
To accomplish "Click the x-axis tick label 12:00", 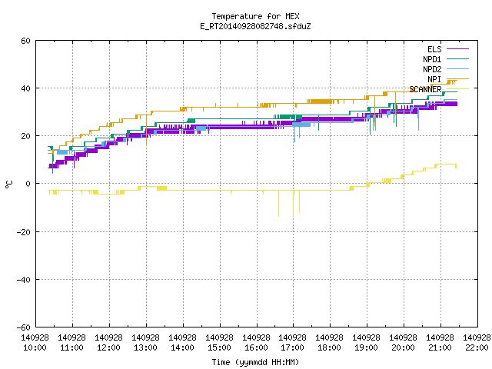I will point(108,347).
